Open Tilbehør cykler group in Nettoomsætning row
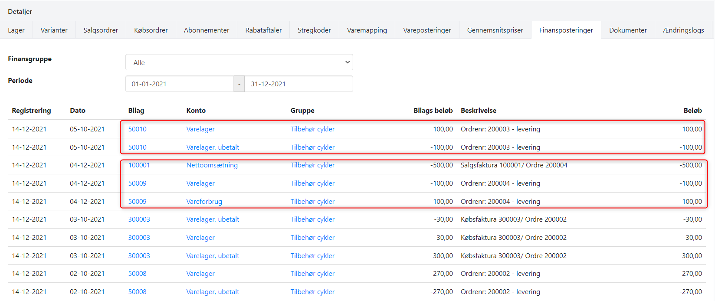Image resolution: width=715 pixels, height=301 pixels. [312, 165]
